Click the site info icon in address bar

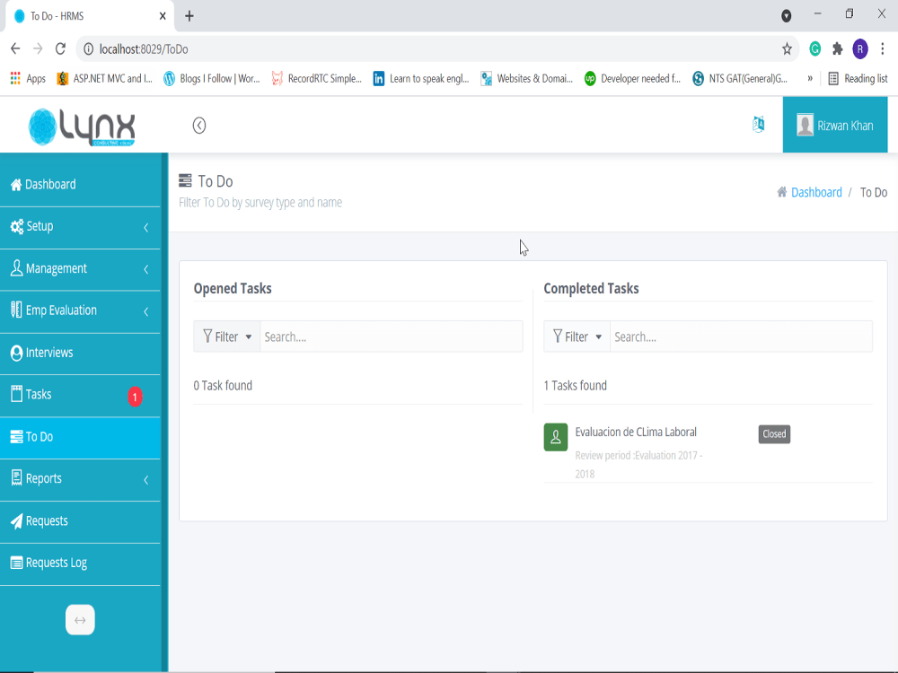pyautogui.click(x=88, y=49)
